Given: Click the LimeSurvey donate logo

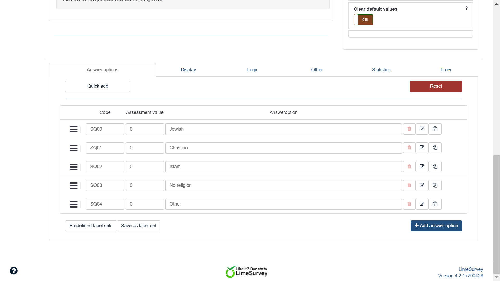Looking at the screenshot, I should 246,272.
